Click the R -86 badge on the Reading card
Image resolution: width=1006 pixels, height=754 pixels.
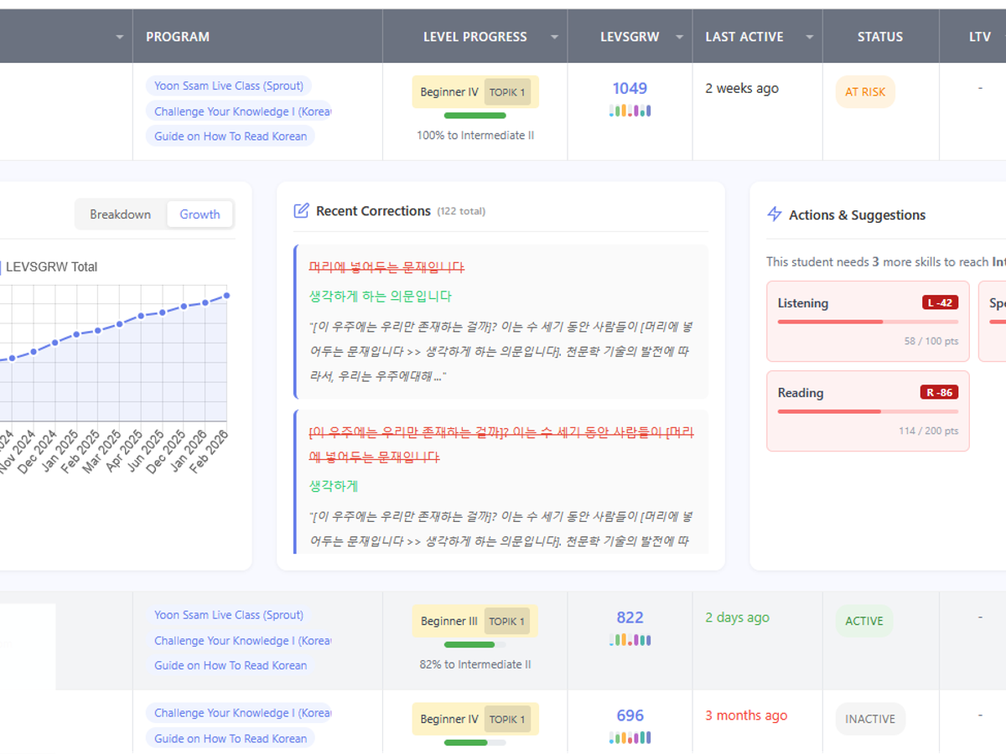939,391
